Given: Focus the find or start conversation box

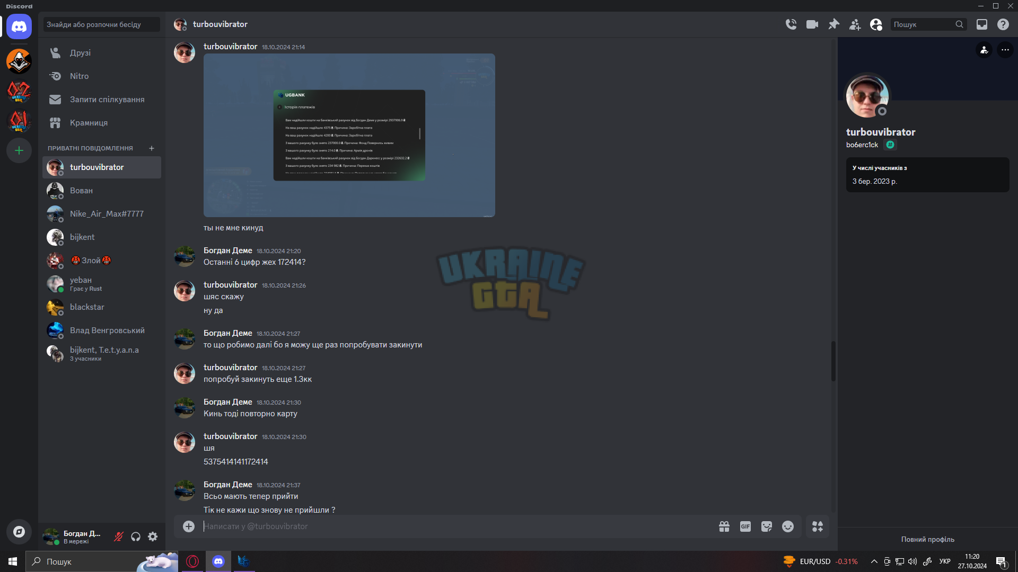Looking at the screenshot, I should 101,24.
